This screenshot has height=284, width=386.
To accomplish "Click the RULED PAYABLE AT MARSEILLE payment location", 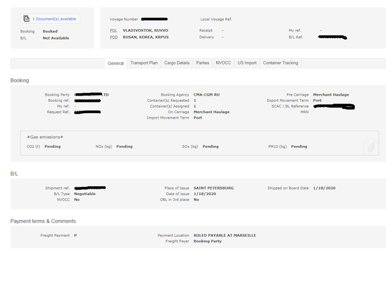I will coord(225,236).
